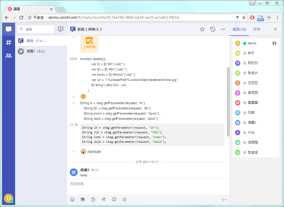Open Chrome menu three dots

click(x=277, y=17)
